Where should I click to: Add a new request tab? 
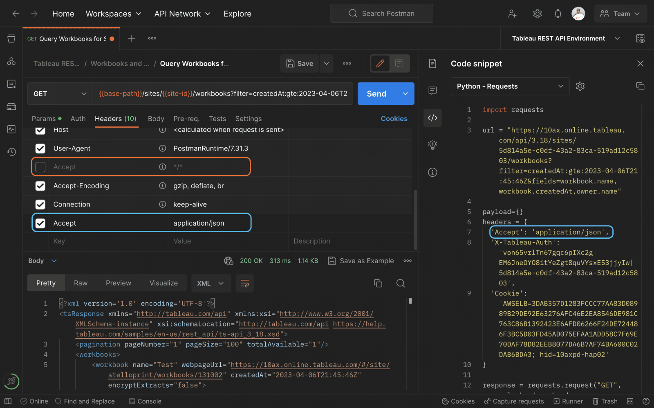(132, 38)
